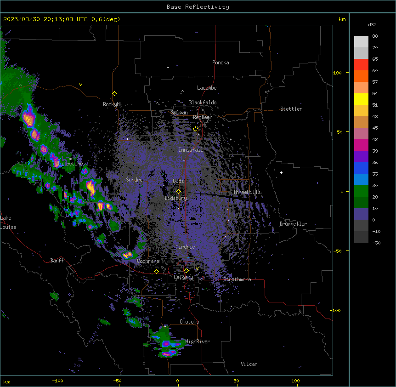
Task: Select the -30 to -10 dark gray swatch
Action: coord(361,237)
